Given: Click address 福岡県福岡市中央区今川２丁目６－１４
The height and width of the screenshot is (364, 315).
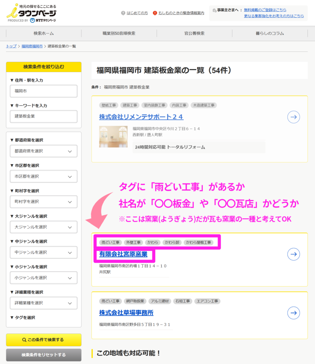Looking at the screenshot, I should click(x=166, y=129).
